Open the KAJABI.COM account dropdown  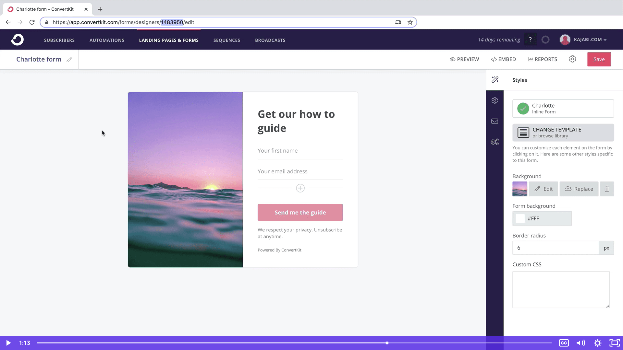pos(590,40)
